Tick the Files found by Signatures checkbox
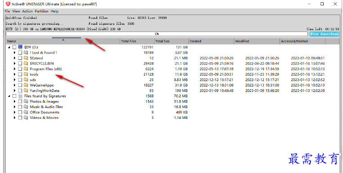Screen dimensions: 343x173 coord(14,96)
